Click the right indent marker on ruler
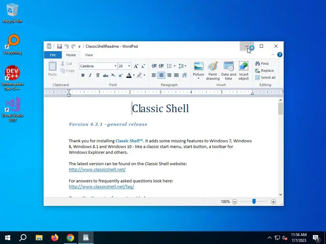The image size is (326, 244). point(252,93)
